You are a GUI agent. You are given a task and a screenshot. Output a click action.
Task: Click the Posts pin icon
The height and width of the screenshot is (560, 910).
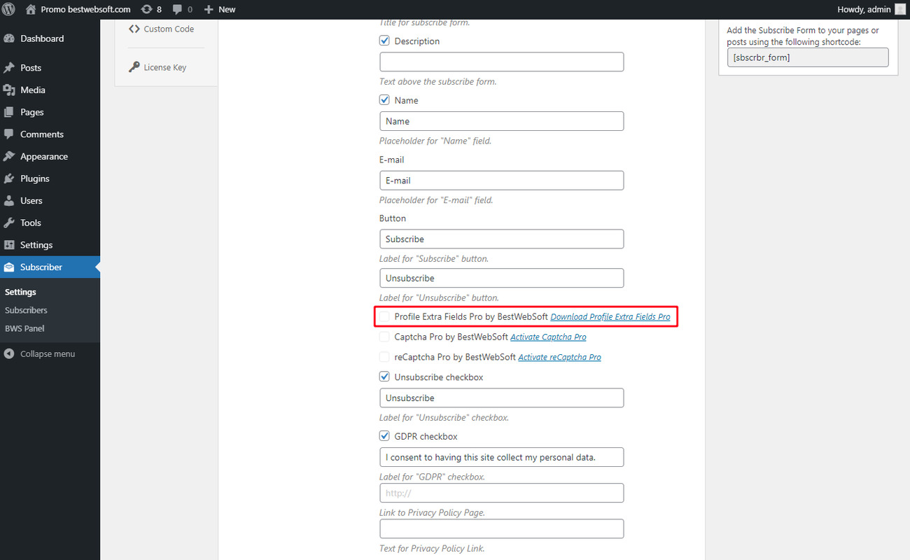(x=9, y=68)
